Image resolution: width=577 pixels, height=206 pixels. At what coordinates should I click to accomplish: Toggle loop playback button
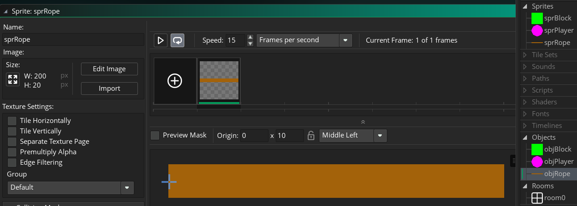tap(177, 40)
